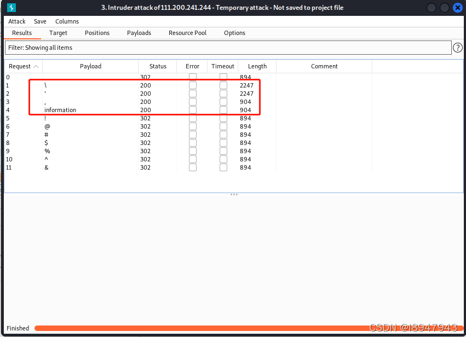Switch to the Target tab
This screenshot has width=466, height=337.
(58, 33)
